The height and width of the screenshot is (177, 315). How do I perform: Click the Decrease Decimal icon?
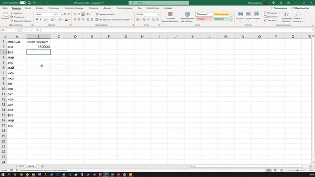tap(157, 20)
